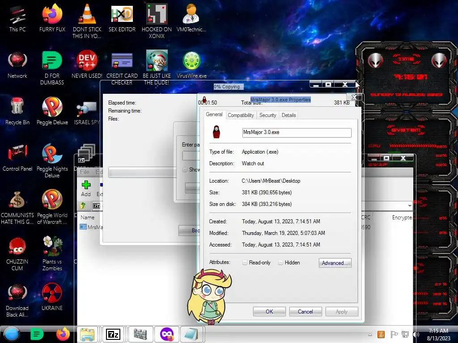
Task: Click the Encrypted column header in 7-Zip
Action: (402, 218)
